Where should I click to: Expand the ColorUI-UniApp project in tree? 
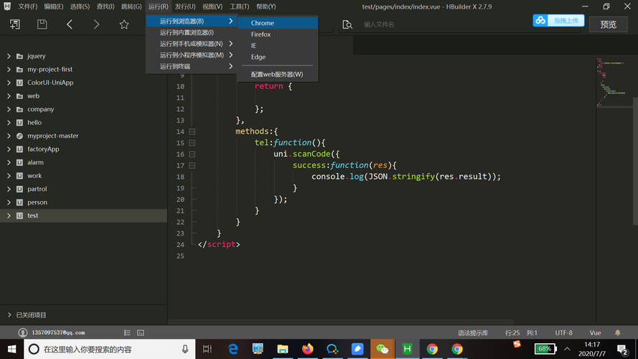coord(9,83)
